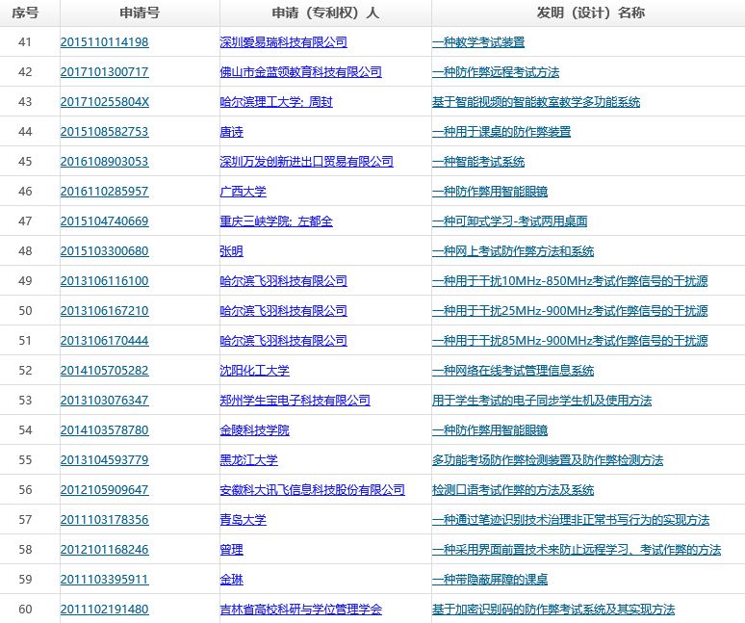The width and height of the screenshot is (745, 623).
Task: Open application number 2016108903053
Action: coord(105,162)
